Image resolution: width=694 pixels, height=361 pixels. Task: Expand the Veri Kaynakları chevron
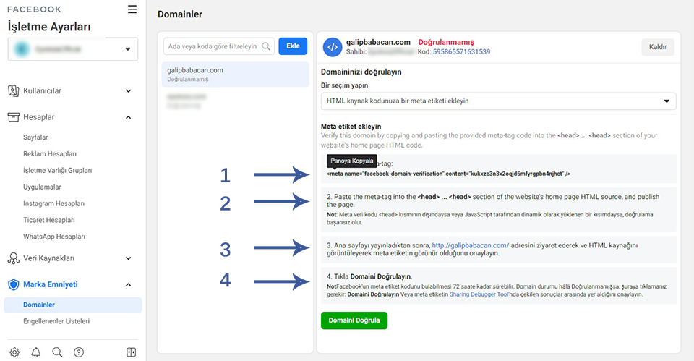pyautogui.click(x=129, y=258)
